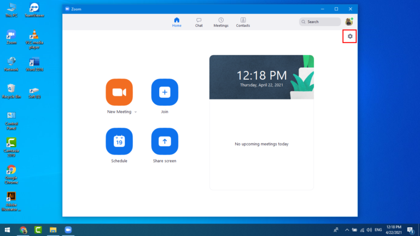Select Network desktop icon
Image resolution: width=420 pixels, height=236 pixels.
11,64
